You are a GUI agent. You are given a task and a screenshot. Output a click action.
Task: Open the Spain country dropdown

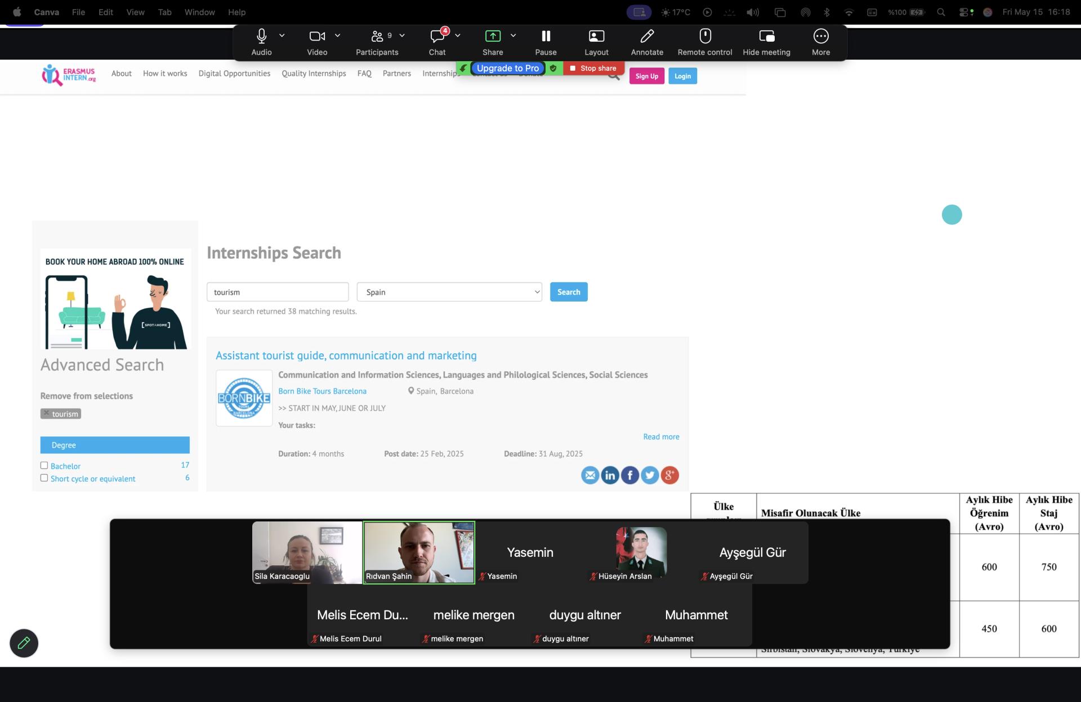449,292
